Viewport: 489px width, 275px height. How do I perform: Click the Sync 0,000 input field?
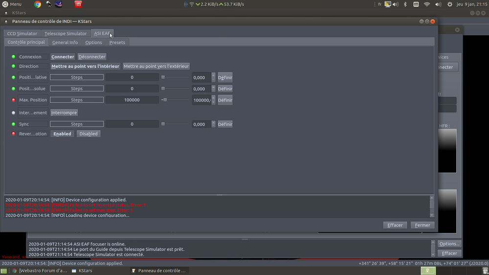[x=201, y=124]
